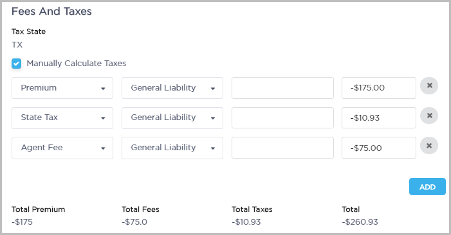
Task: Open the Premium type dropdown
Action: pyautogui.click(x=62, y=88)
